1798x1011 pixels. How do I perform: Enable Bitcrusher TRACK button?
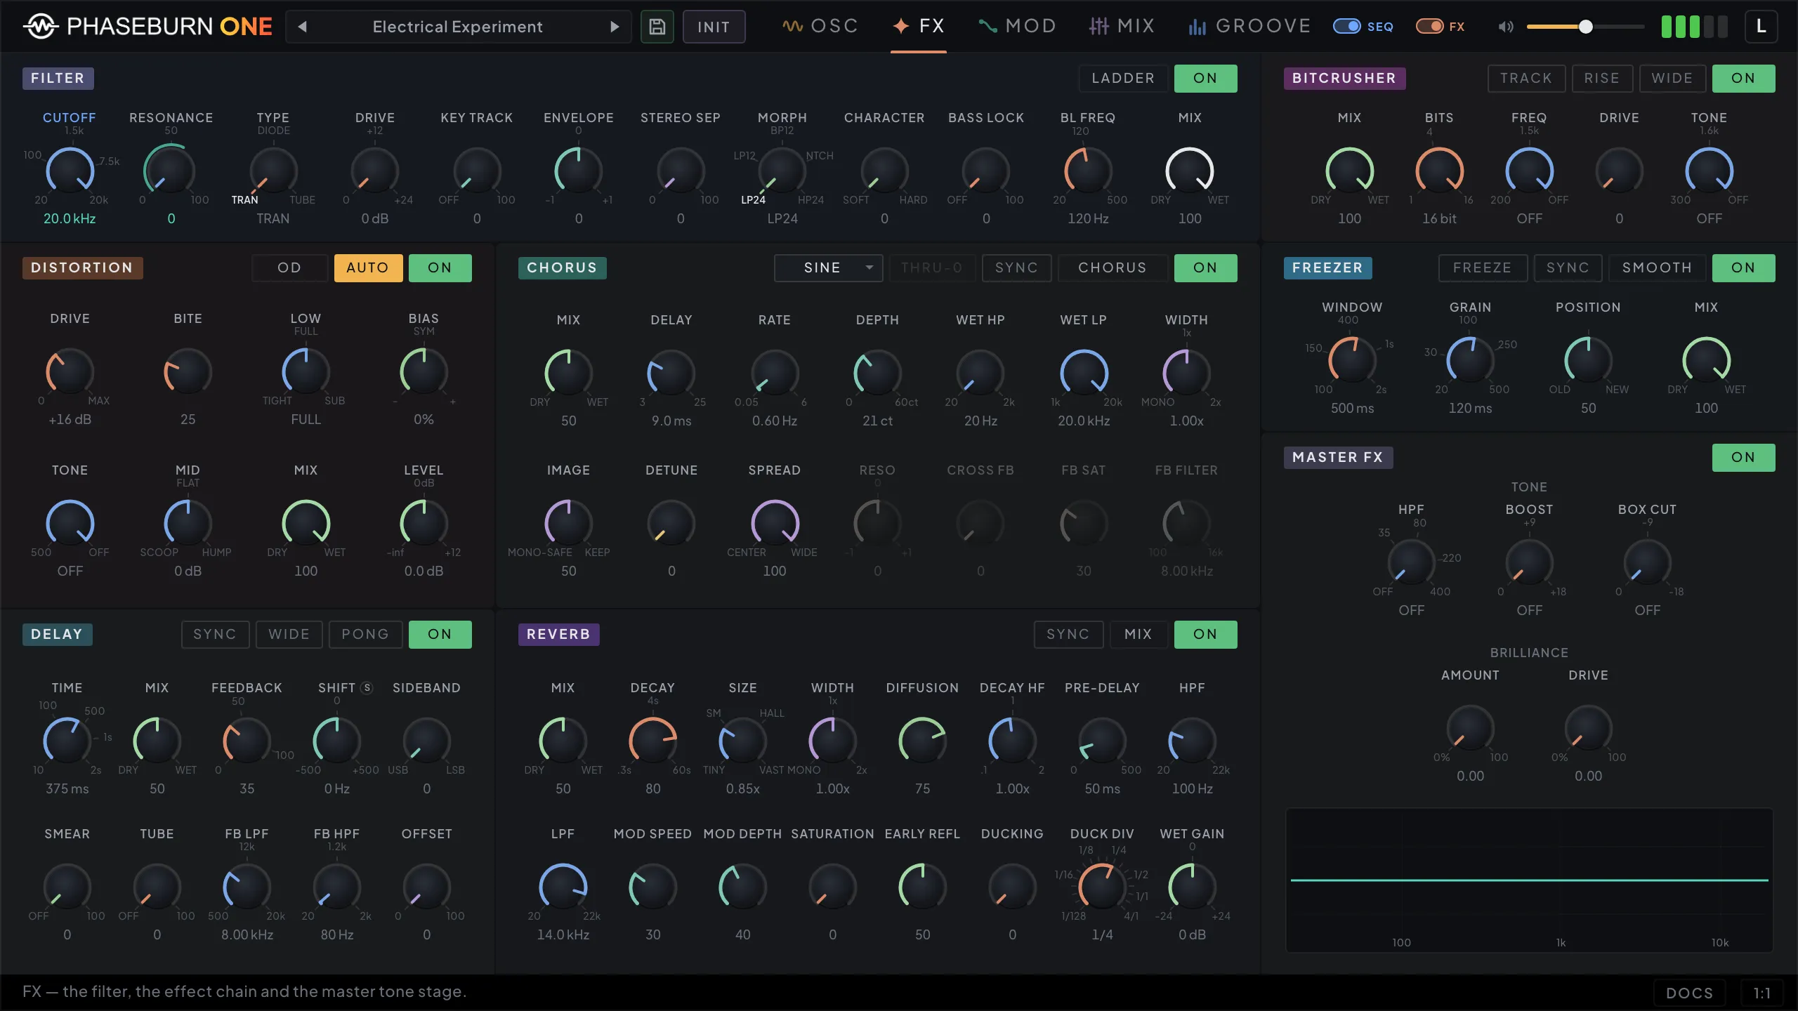1526,78
